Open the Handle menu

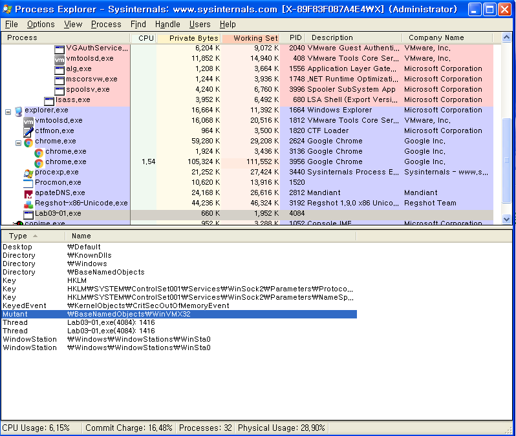[167, 25]
